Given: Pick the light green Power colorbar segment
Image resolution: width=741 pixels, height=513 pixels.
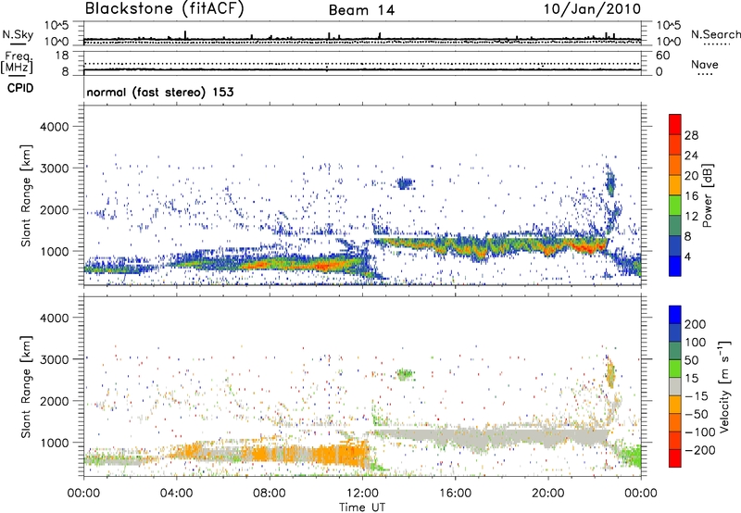Looking at the screenshot, I should click(x=675, y=206).
